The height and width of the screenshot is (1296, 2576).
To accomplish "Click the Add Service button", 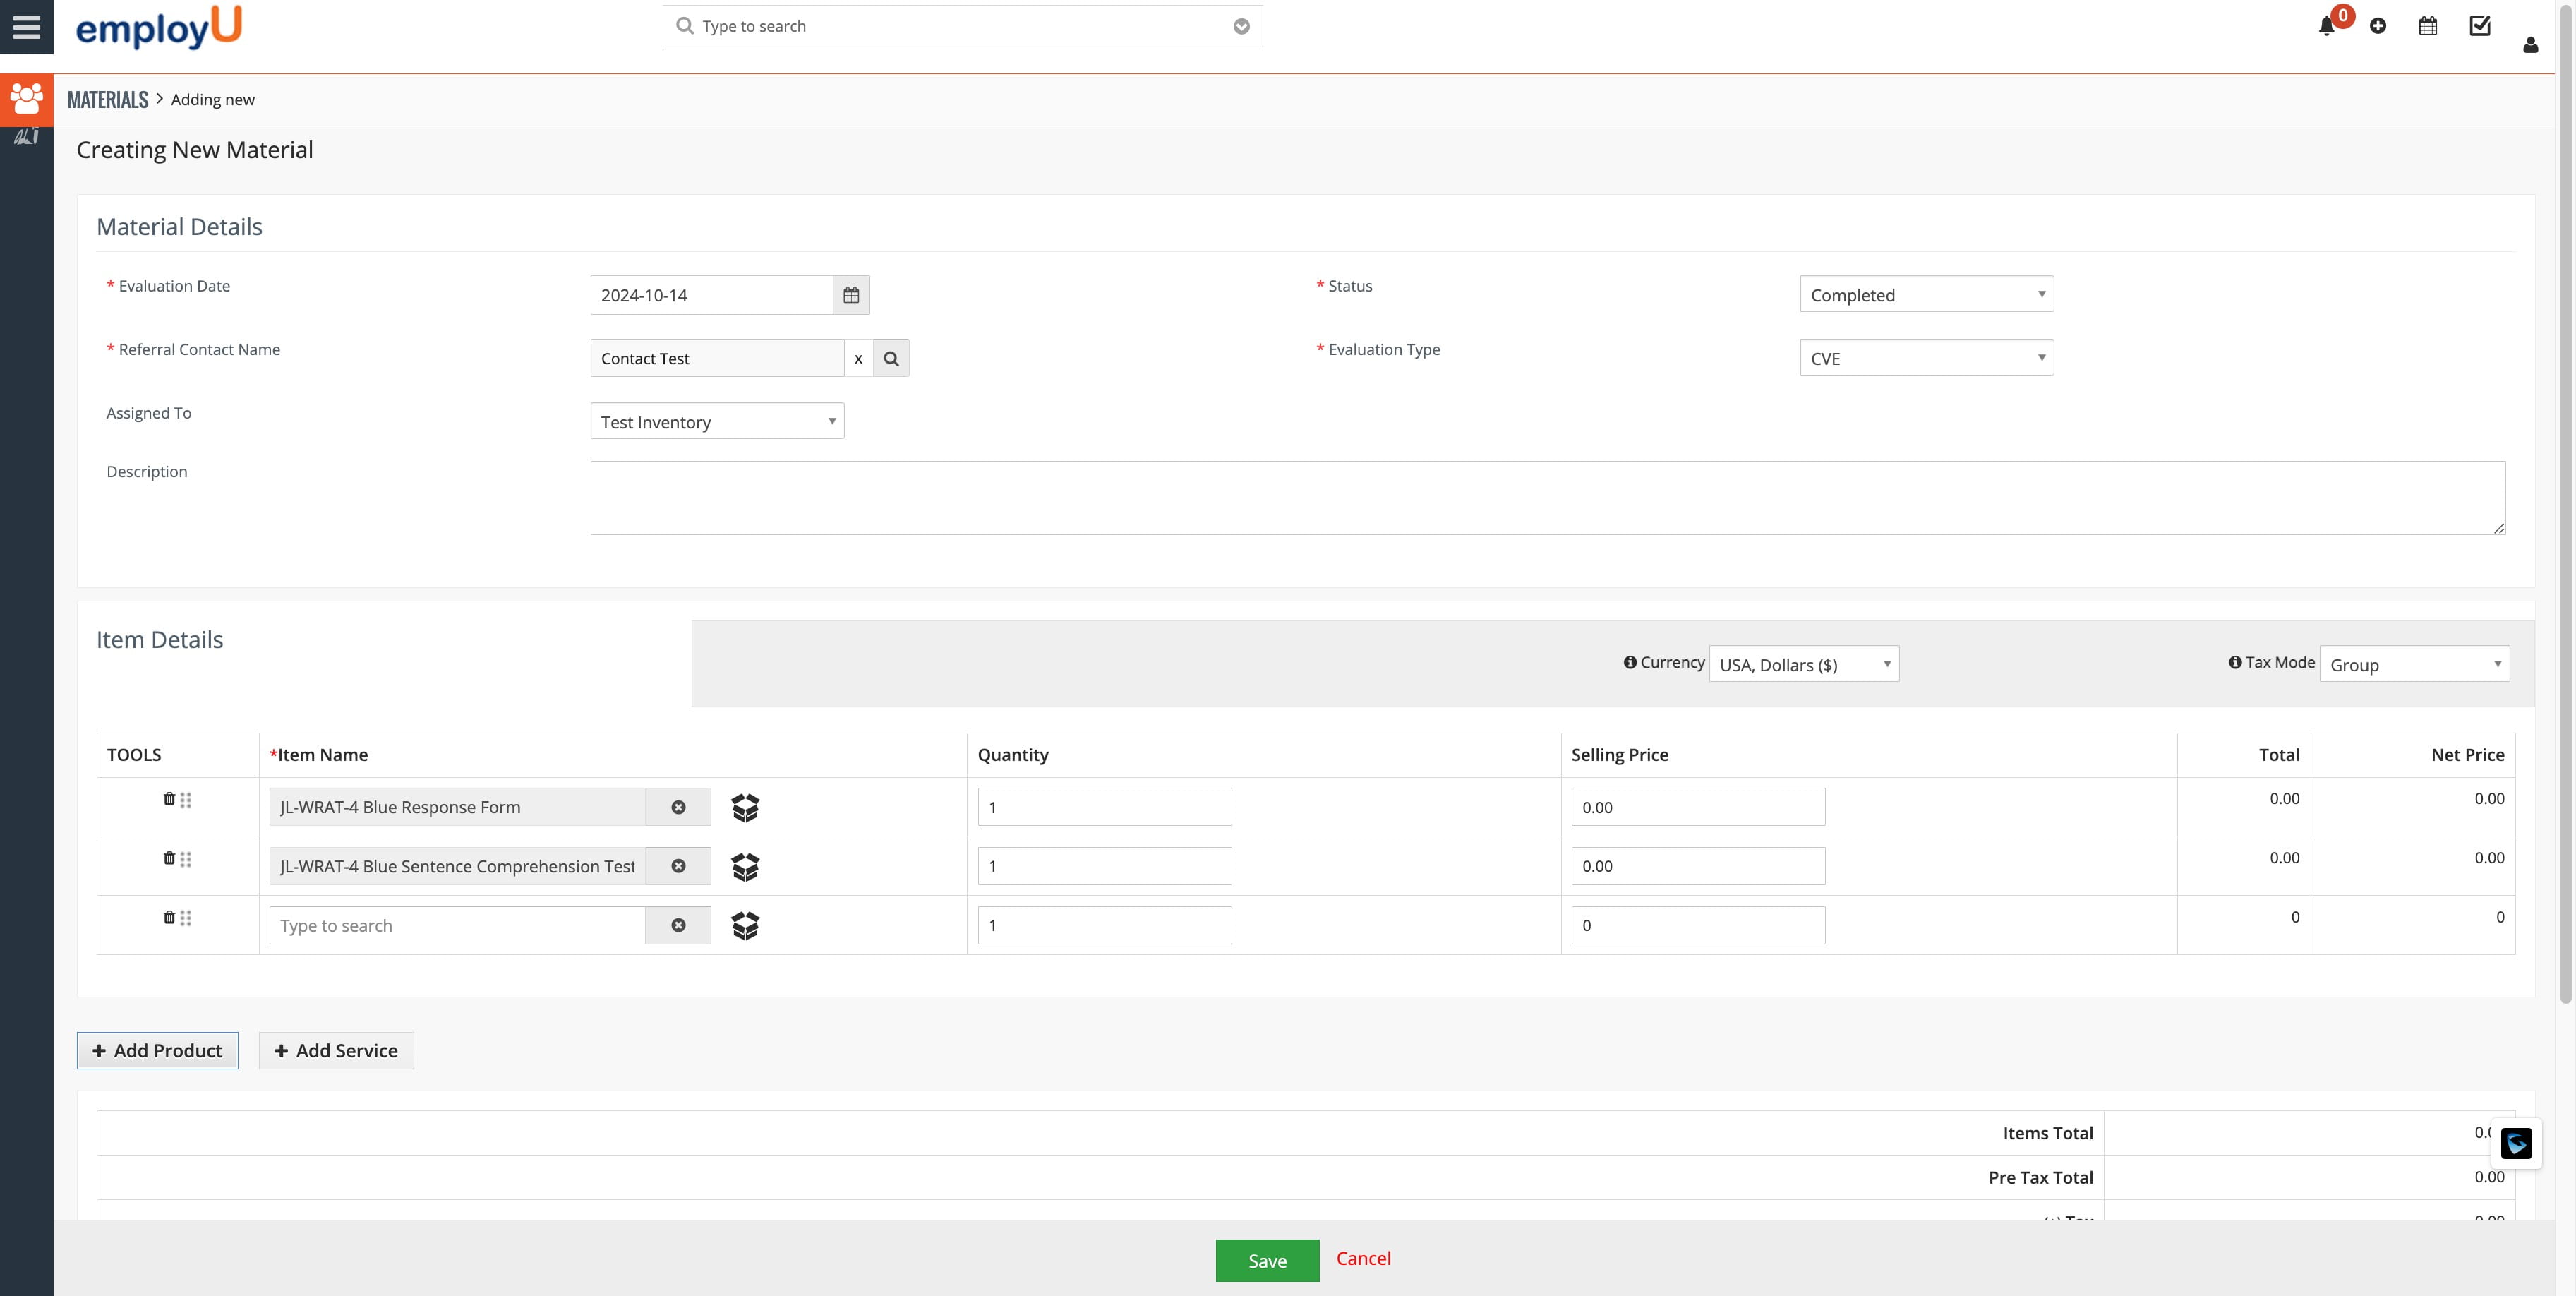I will [336, 1051].
